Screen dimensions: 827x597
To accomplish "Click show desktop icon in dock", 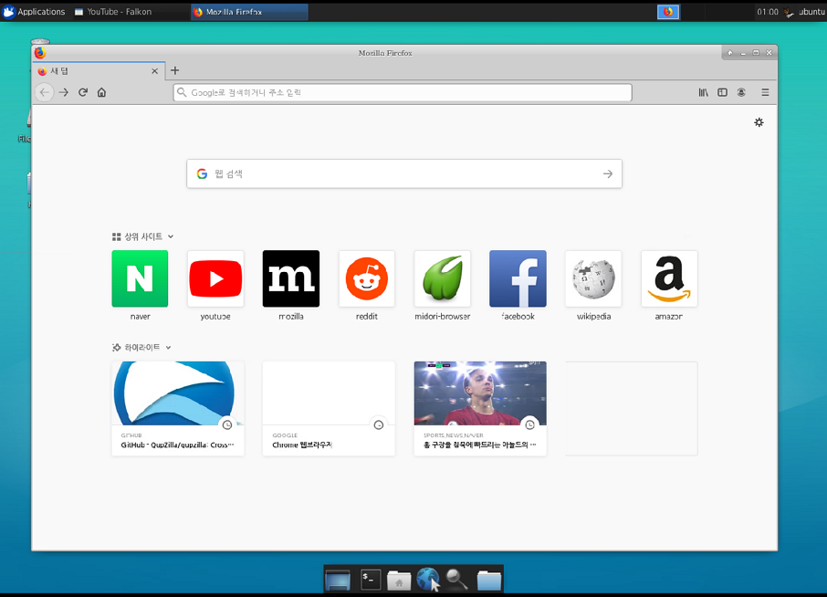I will point(338,580).
